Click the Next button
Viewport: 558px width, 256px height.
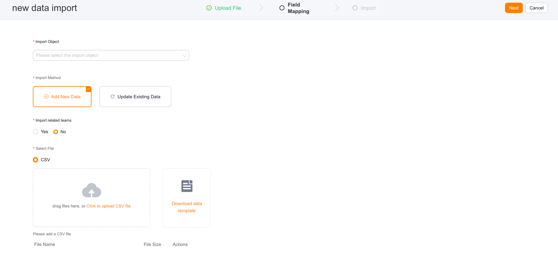point(514,8)
